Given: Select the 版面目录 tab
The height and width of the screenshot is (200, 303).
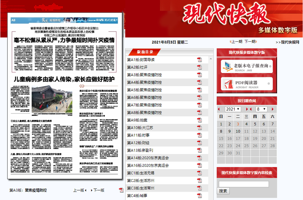Looking at the screenshot, I should [145, 52].
